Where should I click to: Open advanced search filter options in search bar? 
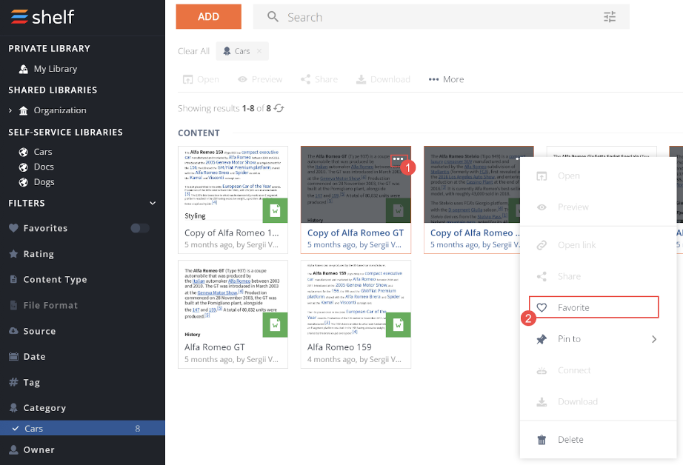tap(610, 16)
